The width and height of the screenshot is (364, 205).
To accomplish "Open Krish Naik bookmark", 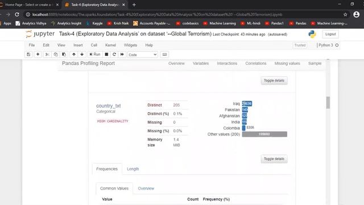I will [x=118, y=23].
